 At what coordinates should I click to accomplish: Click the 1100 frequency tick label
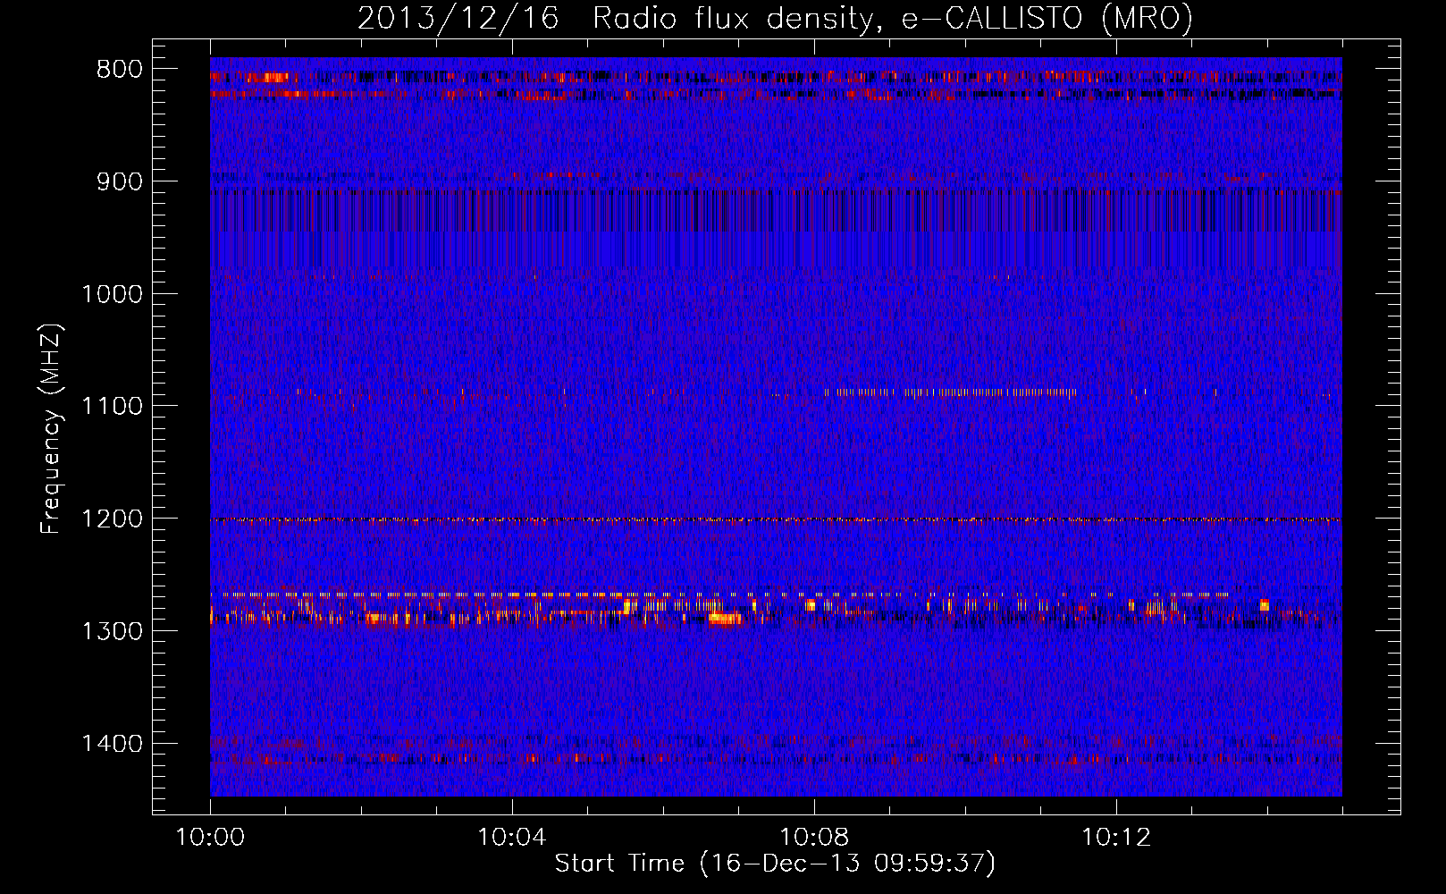[x=112, y=407]
